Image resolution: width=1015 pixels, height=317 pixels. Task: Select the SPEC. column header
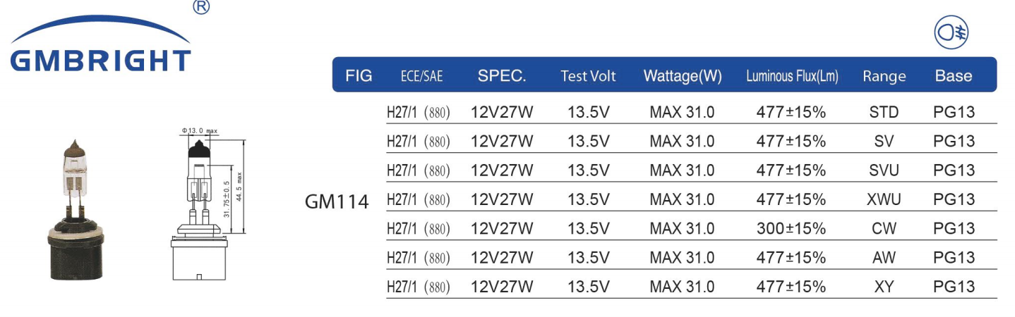click(x=502, y=75)
